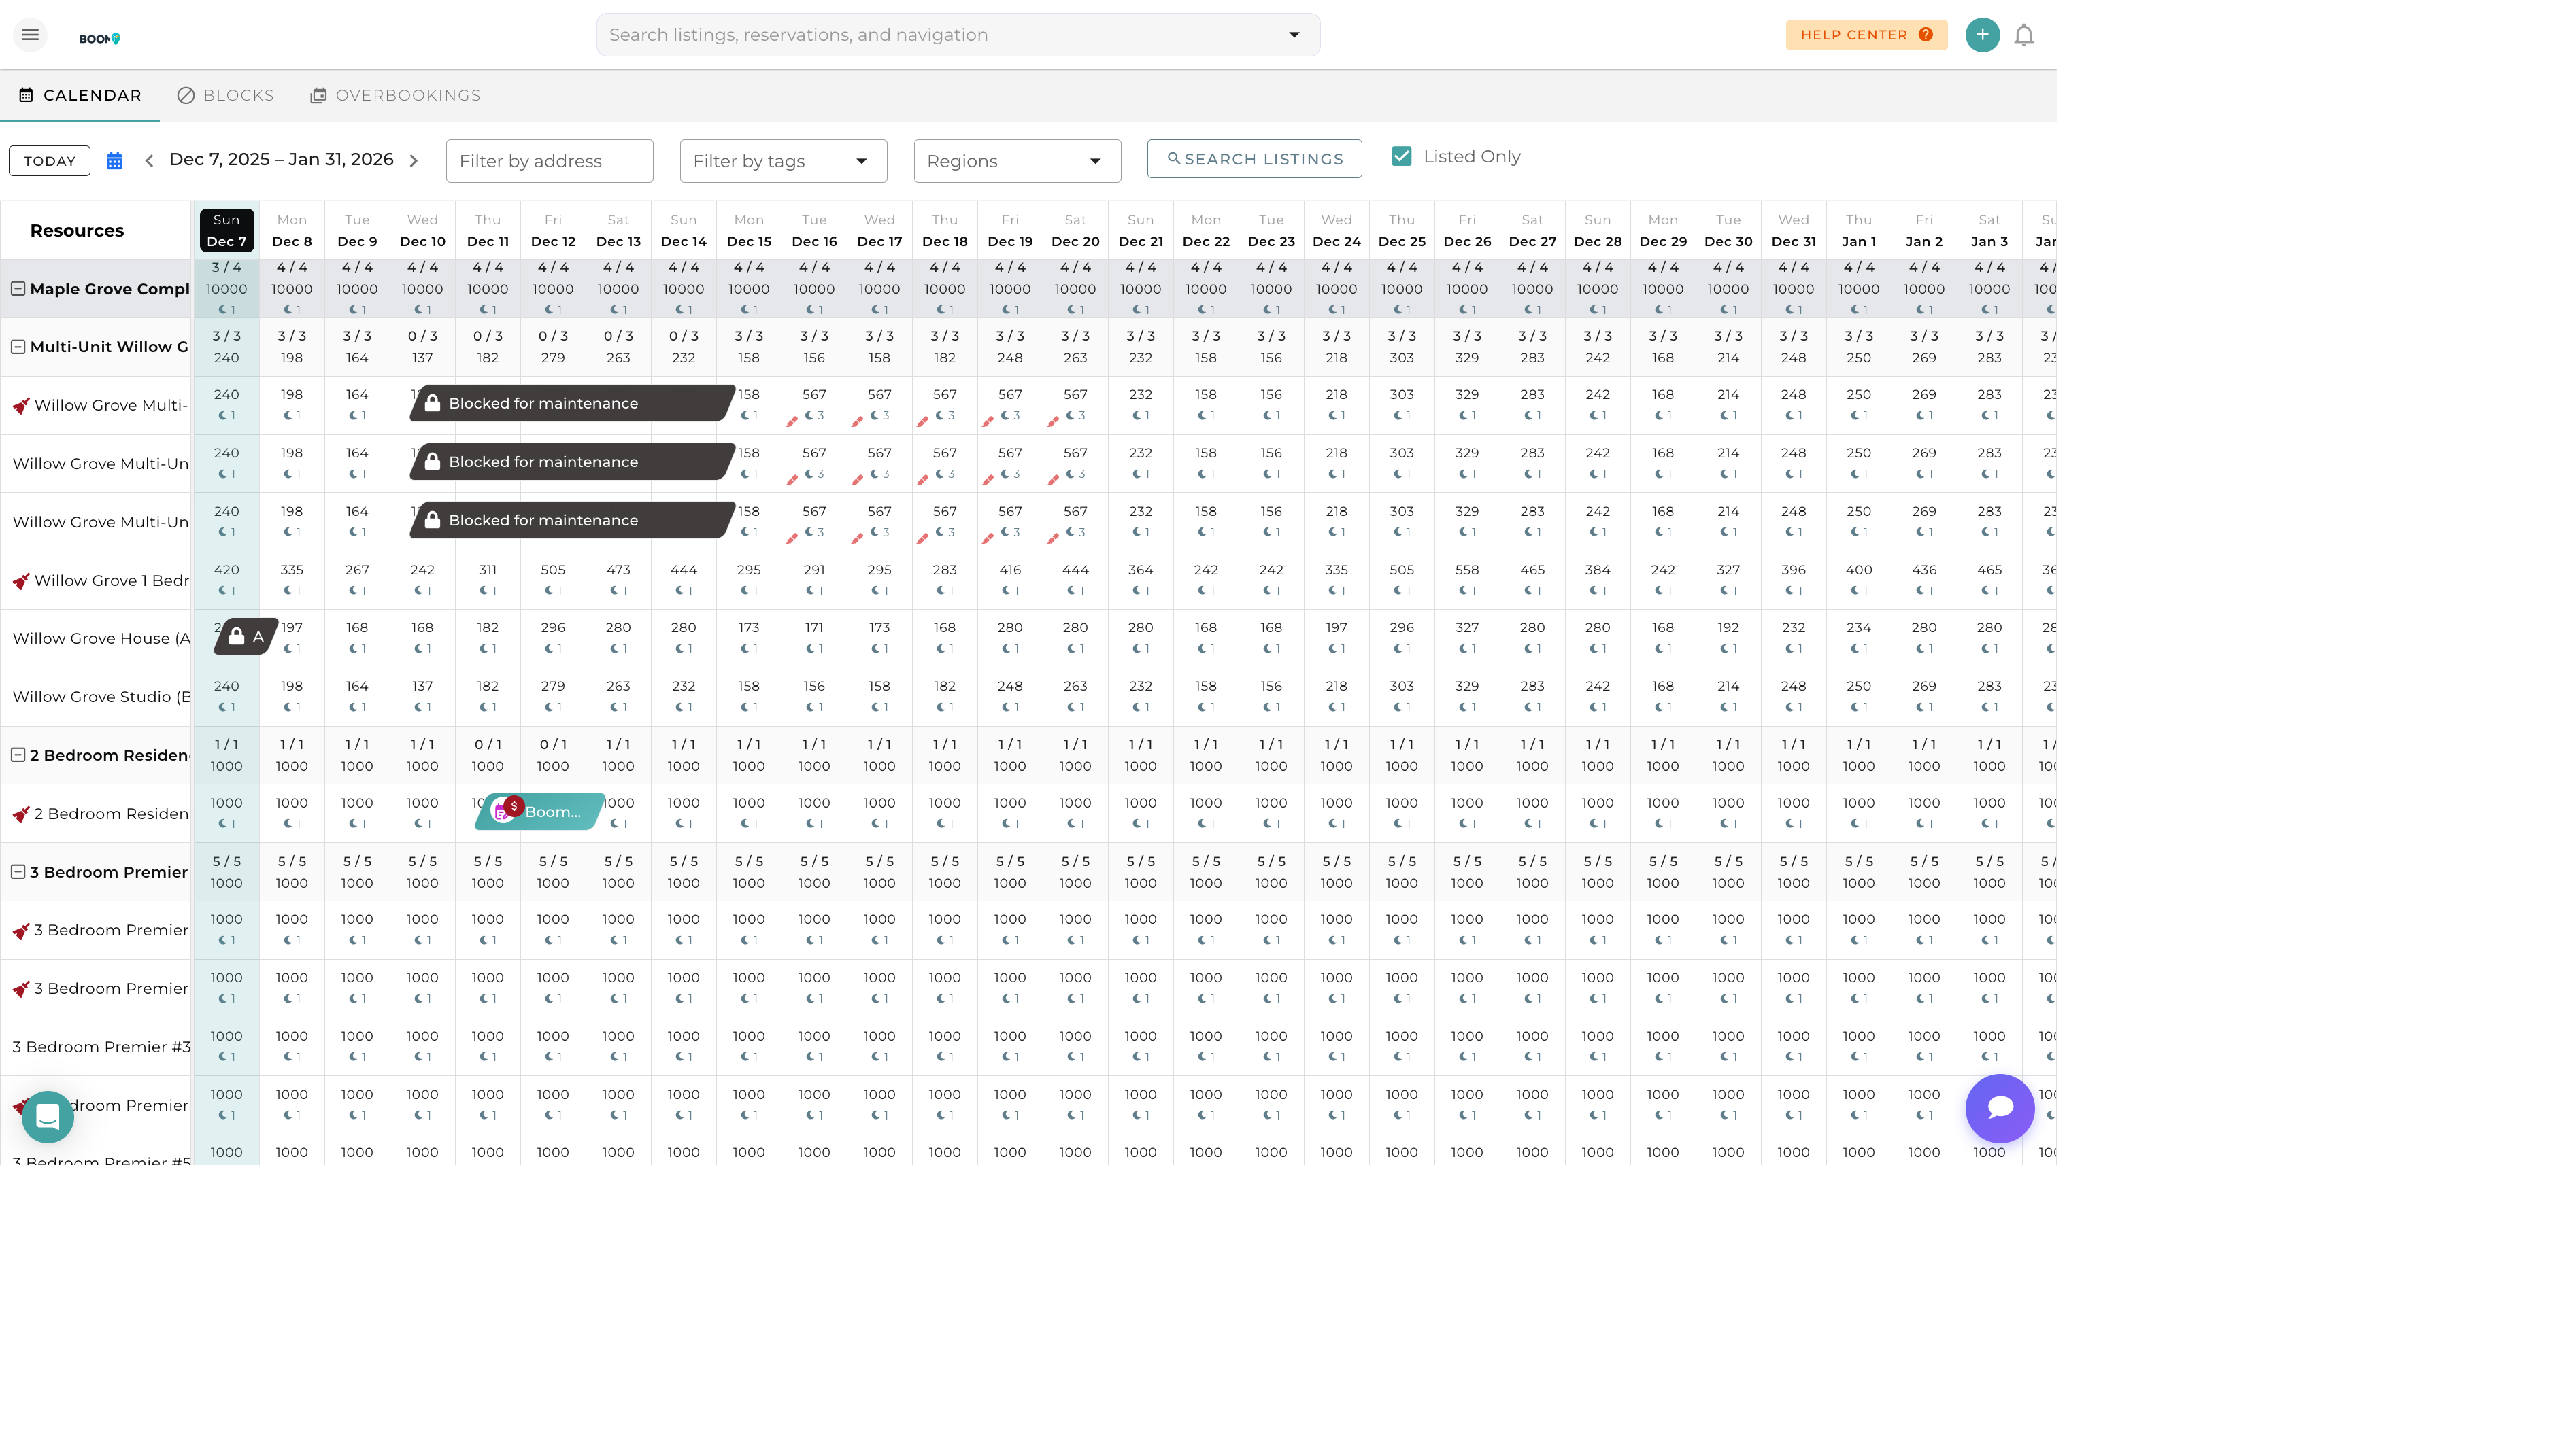Open the teal support inbox widget
Viewport: 2571px width, 1456px height.
click(x=47, y=1116)
